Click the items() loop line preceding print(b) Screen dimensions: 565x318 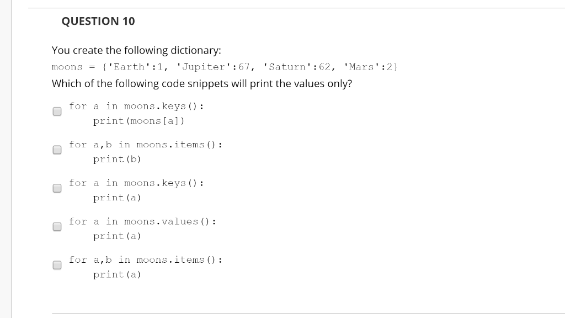[146, 145]
